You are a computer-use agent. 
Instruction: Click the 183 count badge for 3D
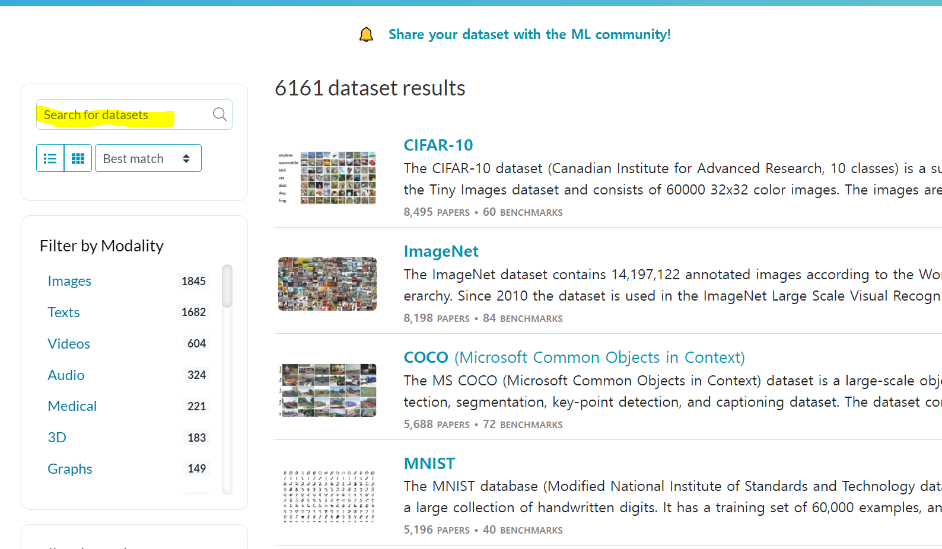[196, 438]
